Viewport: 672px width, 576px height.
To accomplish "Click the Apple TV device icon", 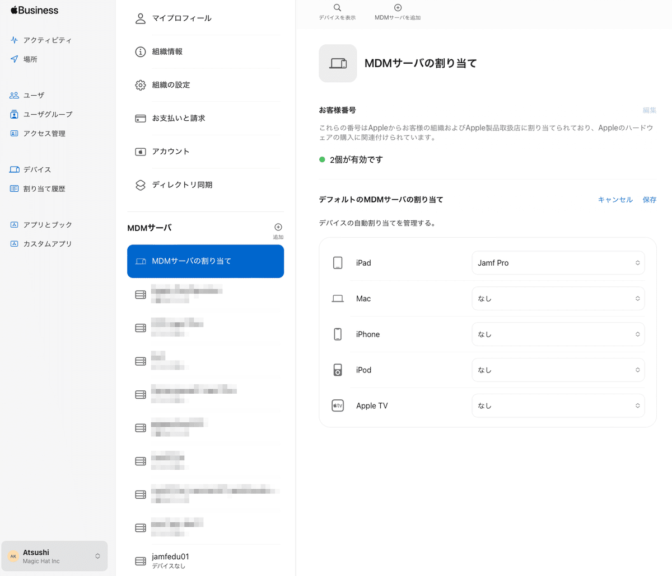I will click(338, 406).
